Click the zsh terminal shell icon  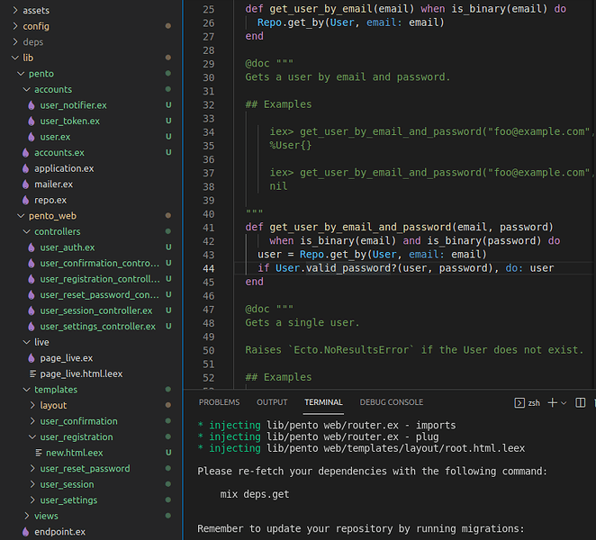pyautogui.click(x=519, y=403)
